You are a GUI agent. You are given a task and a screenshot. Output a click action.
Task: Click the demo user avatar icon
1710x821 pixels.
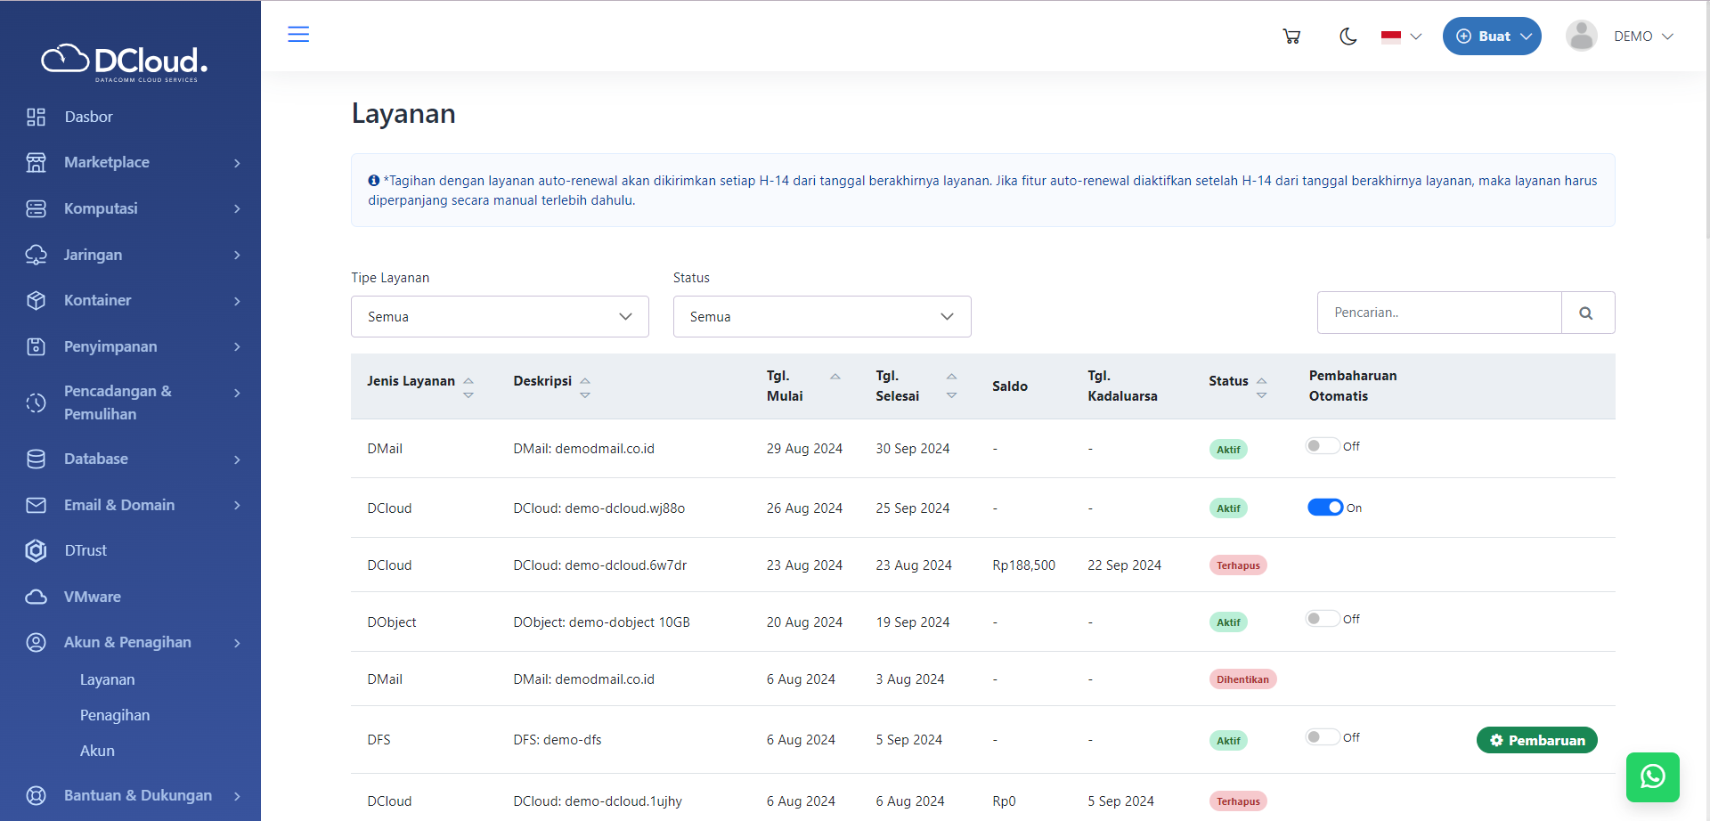(x=1582, y=37)
